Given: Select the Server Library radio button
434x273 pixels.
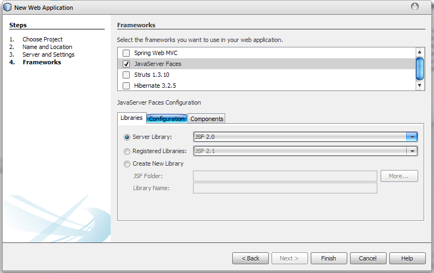Looking at the screenshot, I should pyautogui.click(x=127, y=137).
